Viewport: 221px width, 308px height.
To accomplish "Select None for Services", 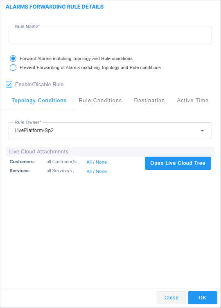I will pos(101,171).
